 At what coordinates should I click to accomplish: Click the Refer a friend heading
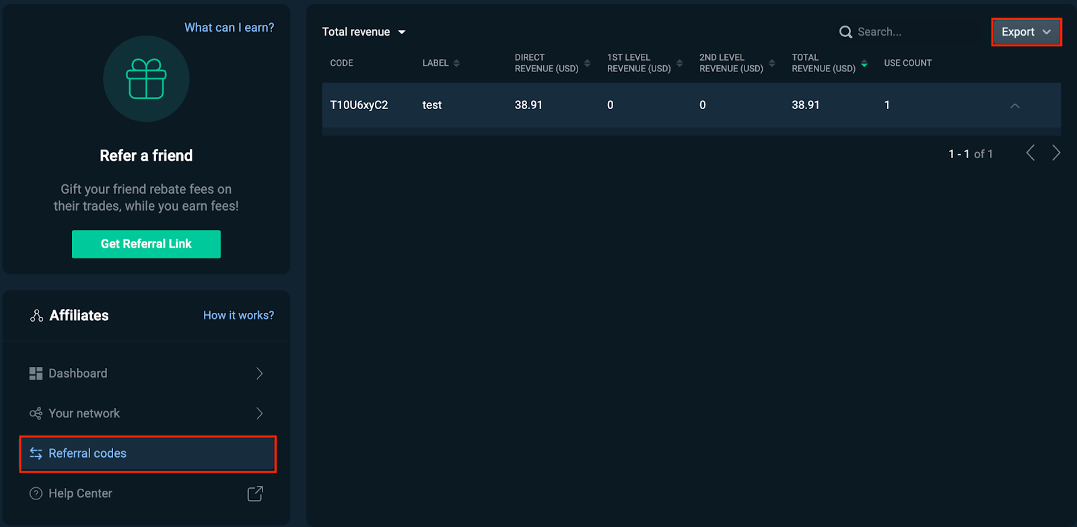146,155
